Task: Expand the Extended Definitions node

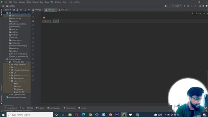Action: (x=9, y=70)
